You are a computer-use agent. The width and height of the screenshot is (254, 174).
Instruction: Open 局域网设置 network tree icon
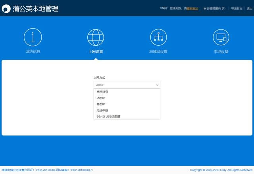click(x=158, y=37)
